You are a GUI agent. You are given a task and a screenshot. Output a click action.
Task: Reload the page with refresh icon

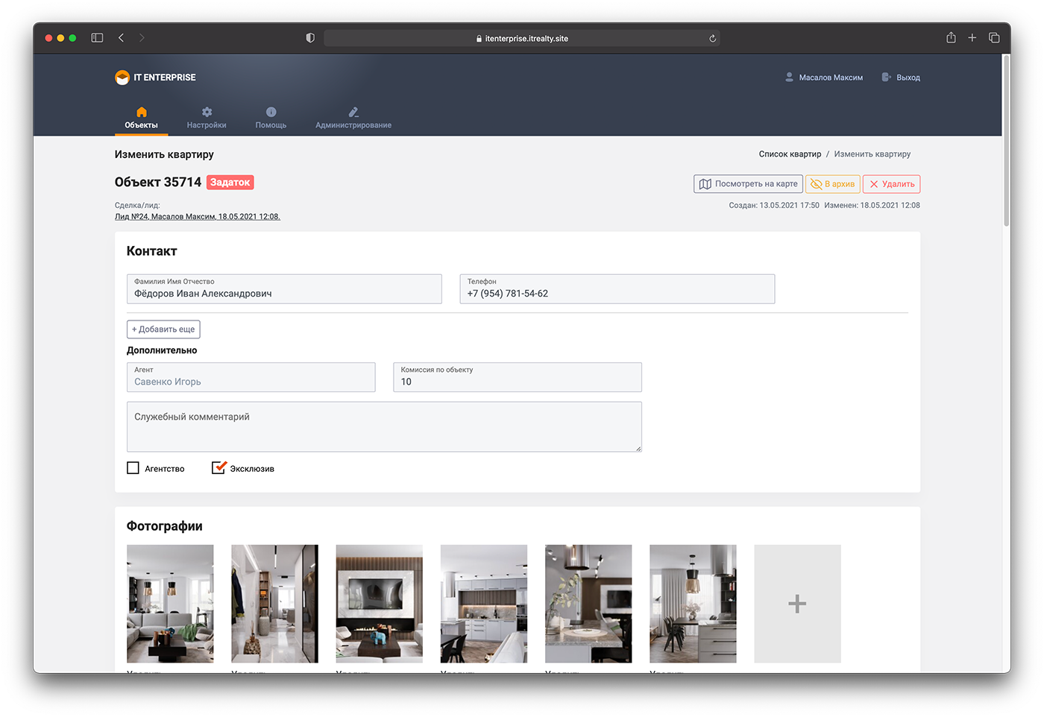point(712,39)
